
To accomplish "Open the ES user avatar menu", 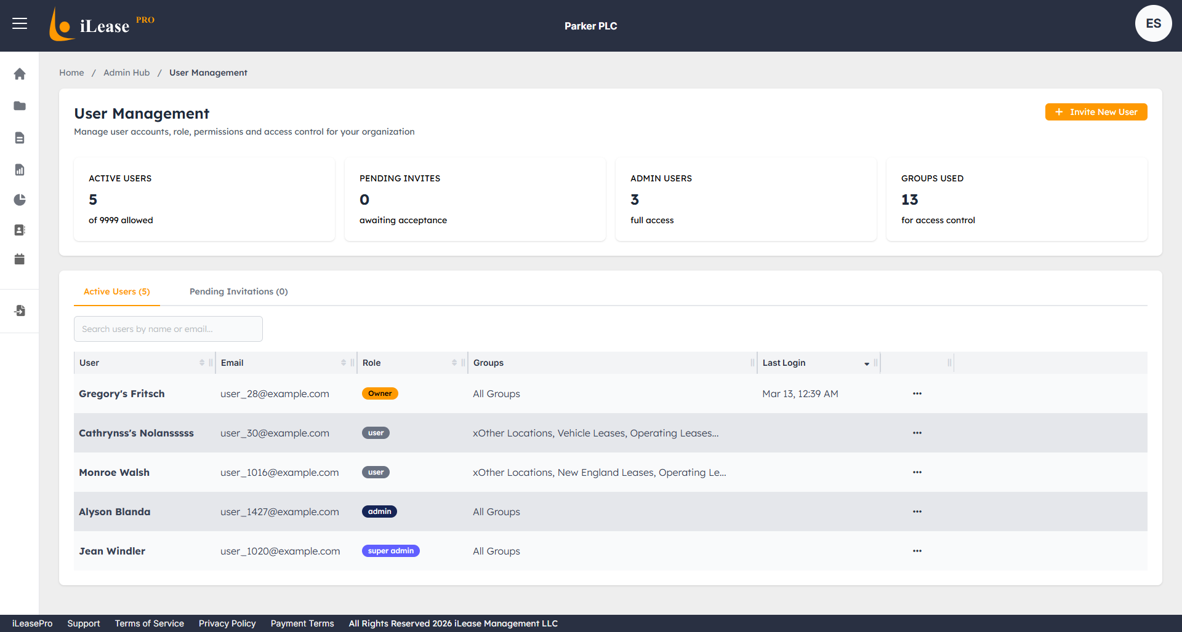I will 1153,23.
